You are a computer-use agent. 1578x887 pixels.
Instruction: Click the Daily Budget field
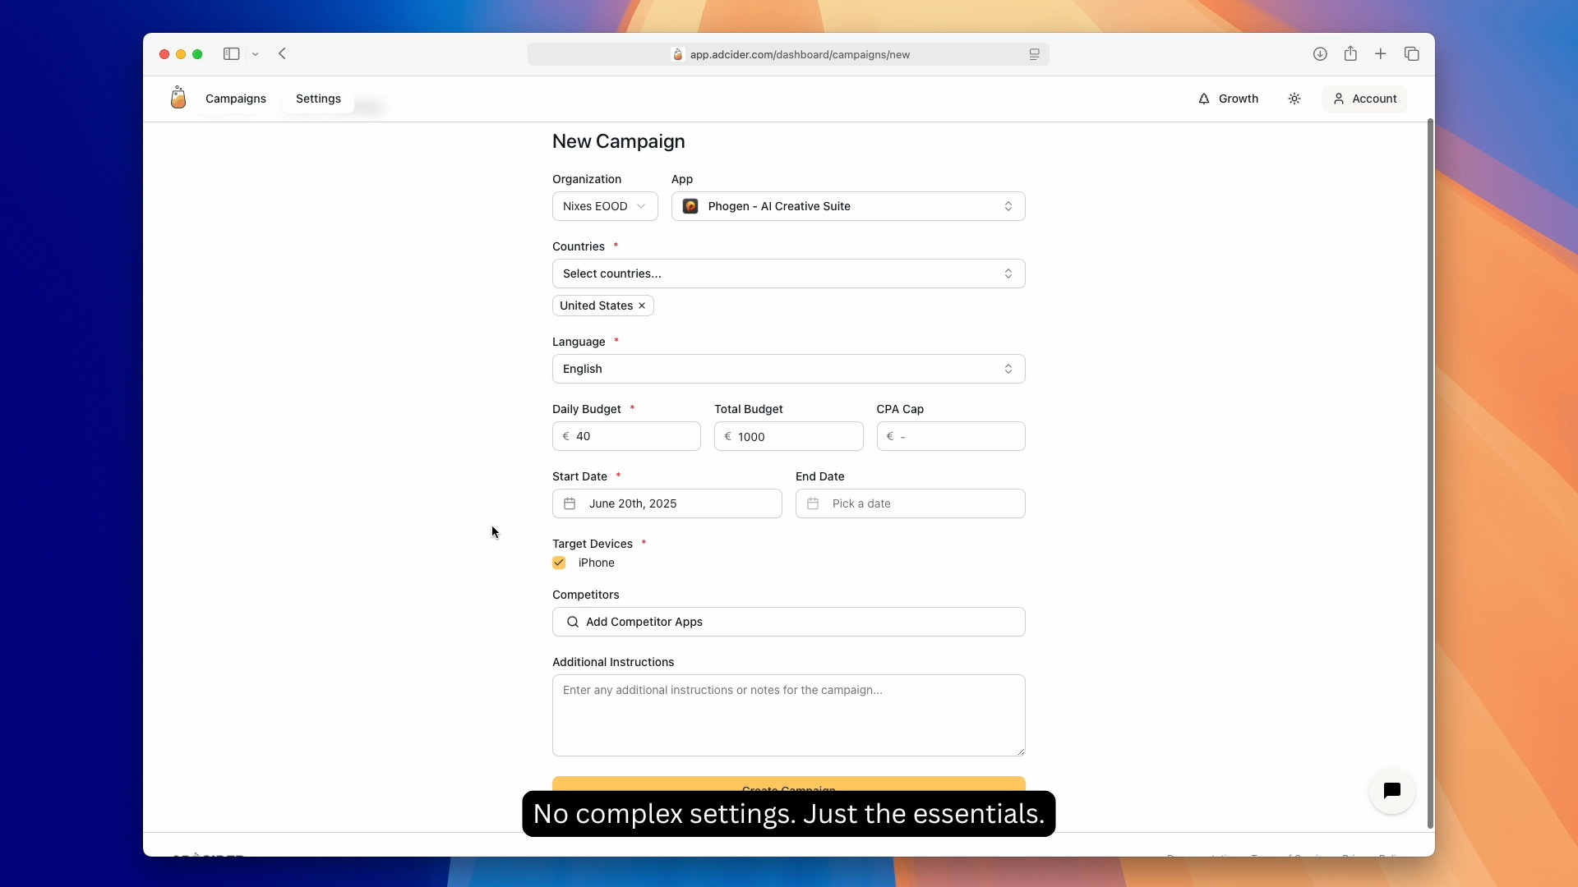click(626, 436)
